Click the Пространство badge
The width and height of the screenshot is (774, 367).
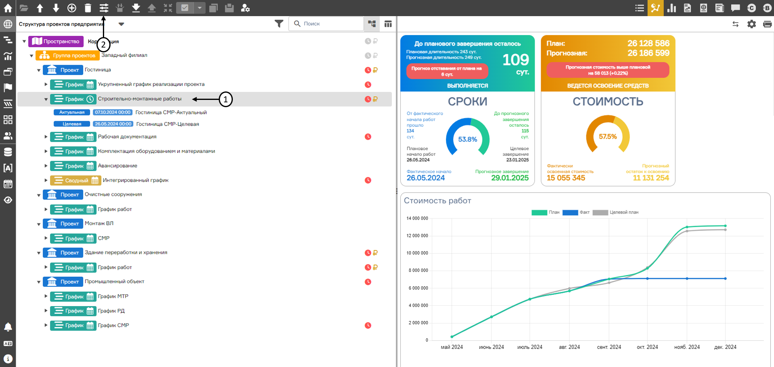coord(56,41)
